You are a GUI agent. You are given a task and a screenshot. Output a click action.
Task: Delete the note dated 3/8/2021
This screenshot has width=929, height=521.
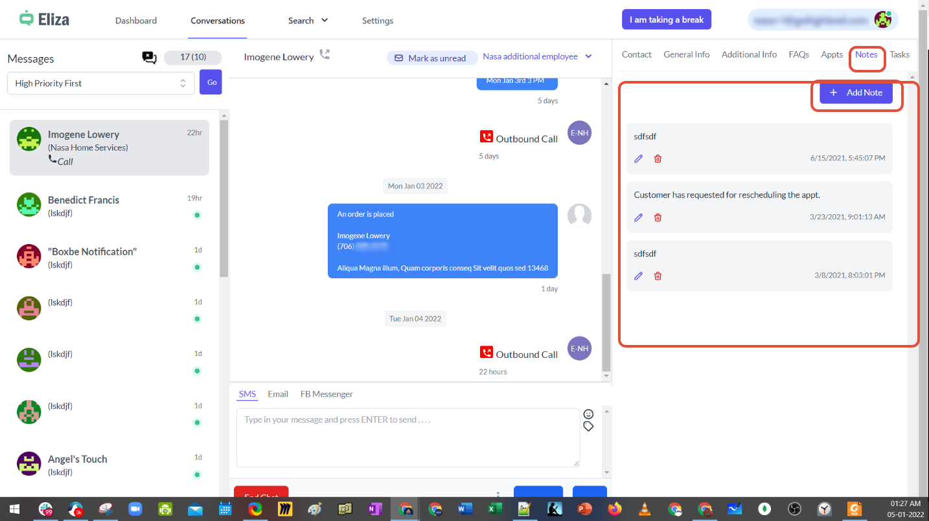658,276
